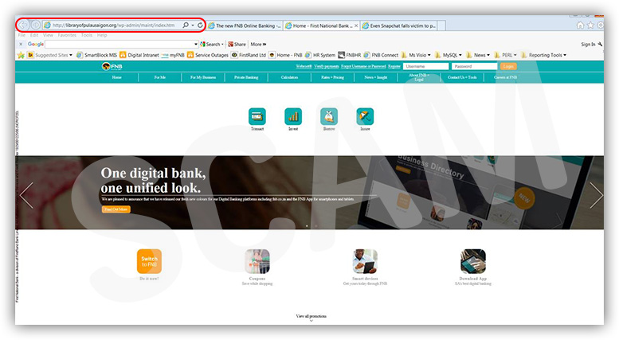Open the 'Private Banking' navigation item

click(x=246, y=77)
